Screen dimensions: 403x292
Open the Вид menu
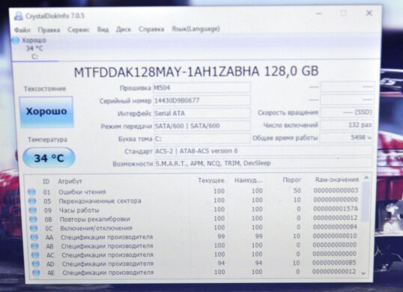103,29
